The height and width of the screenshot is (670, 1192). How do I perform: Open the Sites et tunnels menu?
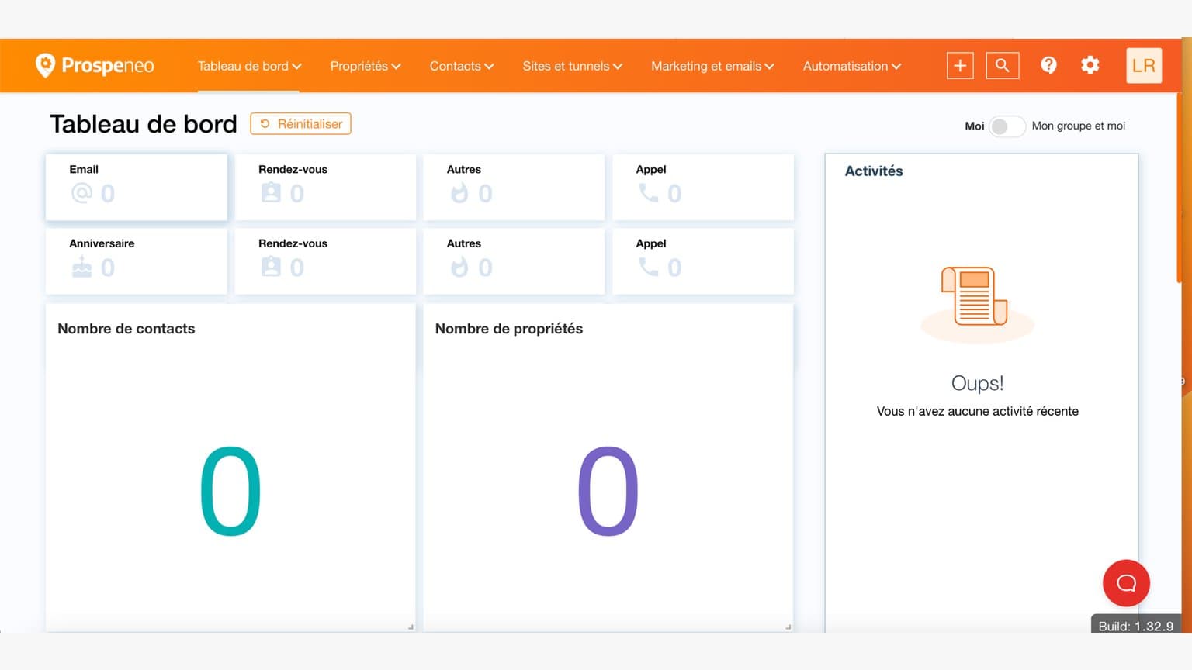pyautogui.click(x=572, y=66)
